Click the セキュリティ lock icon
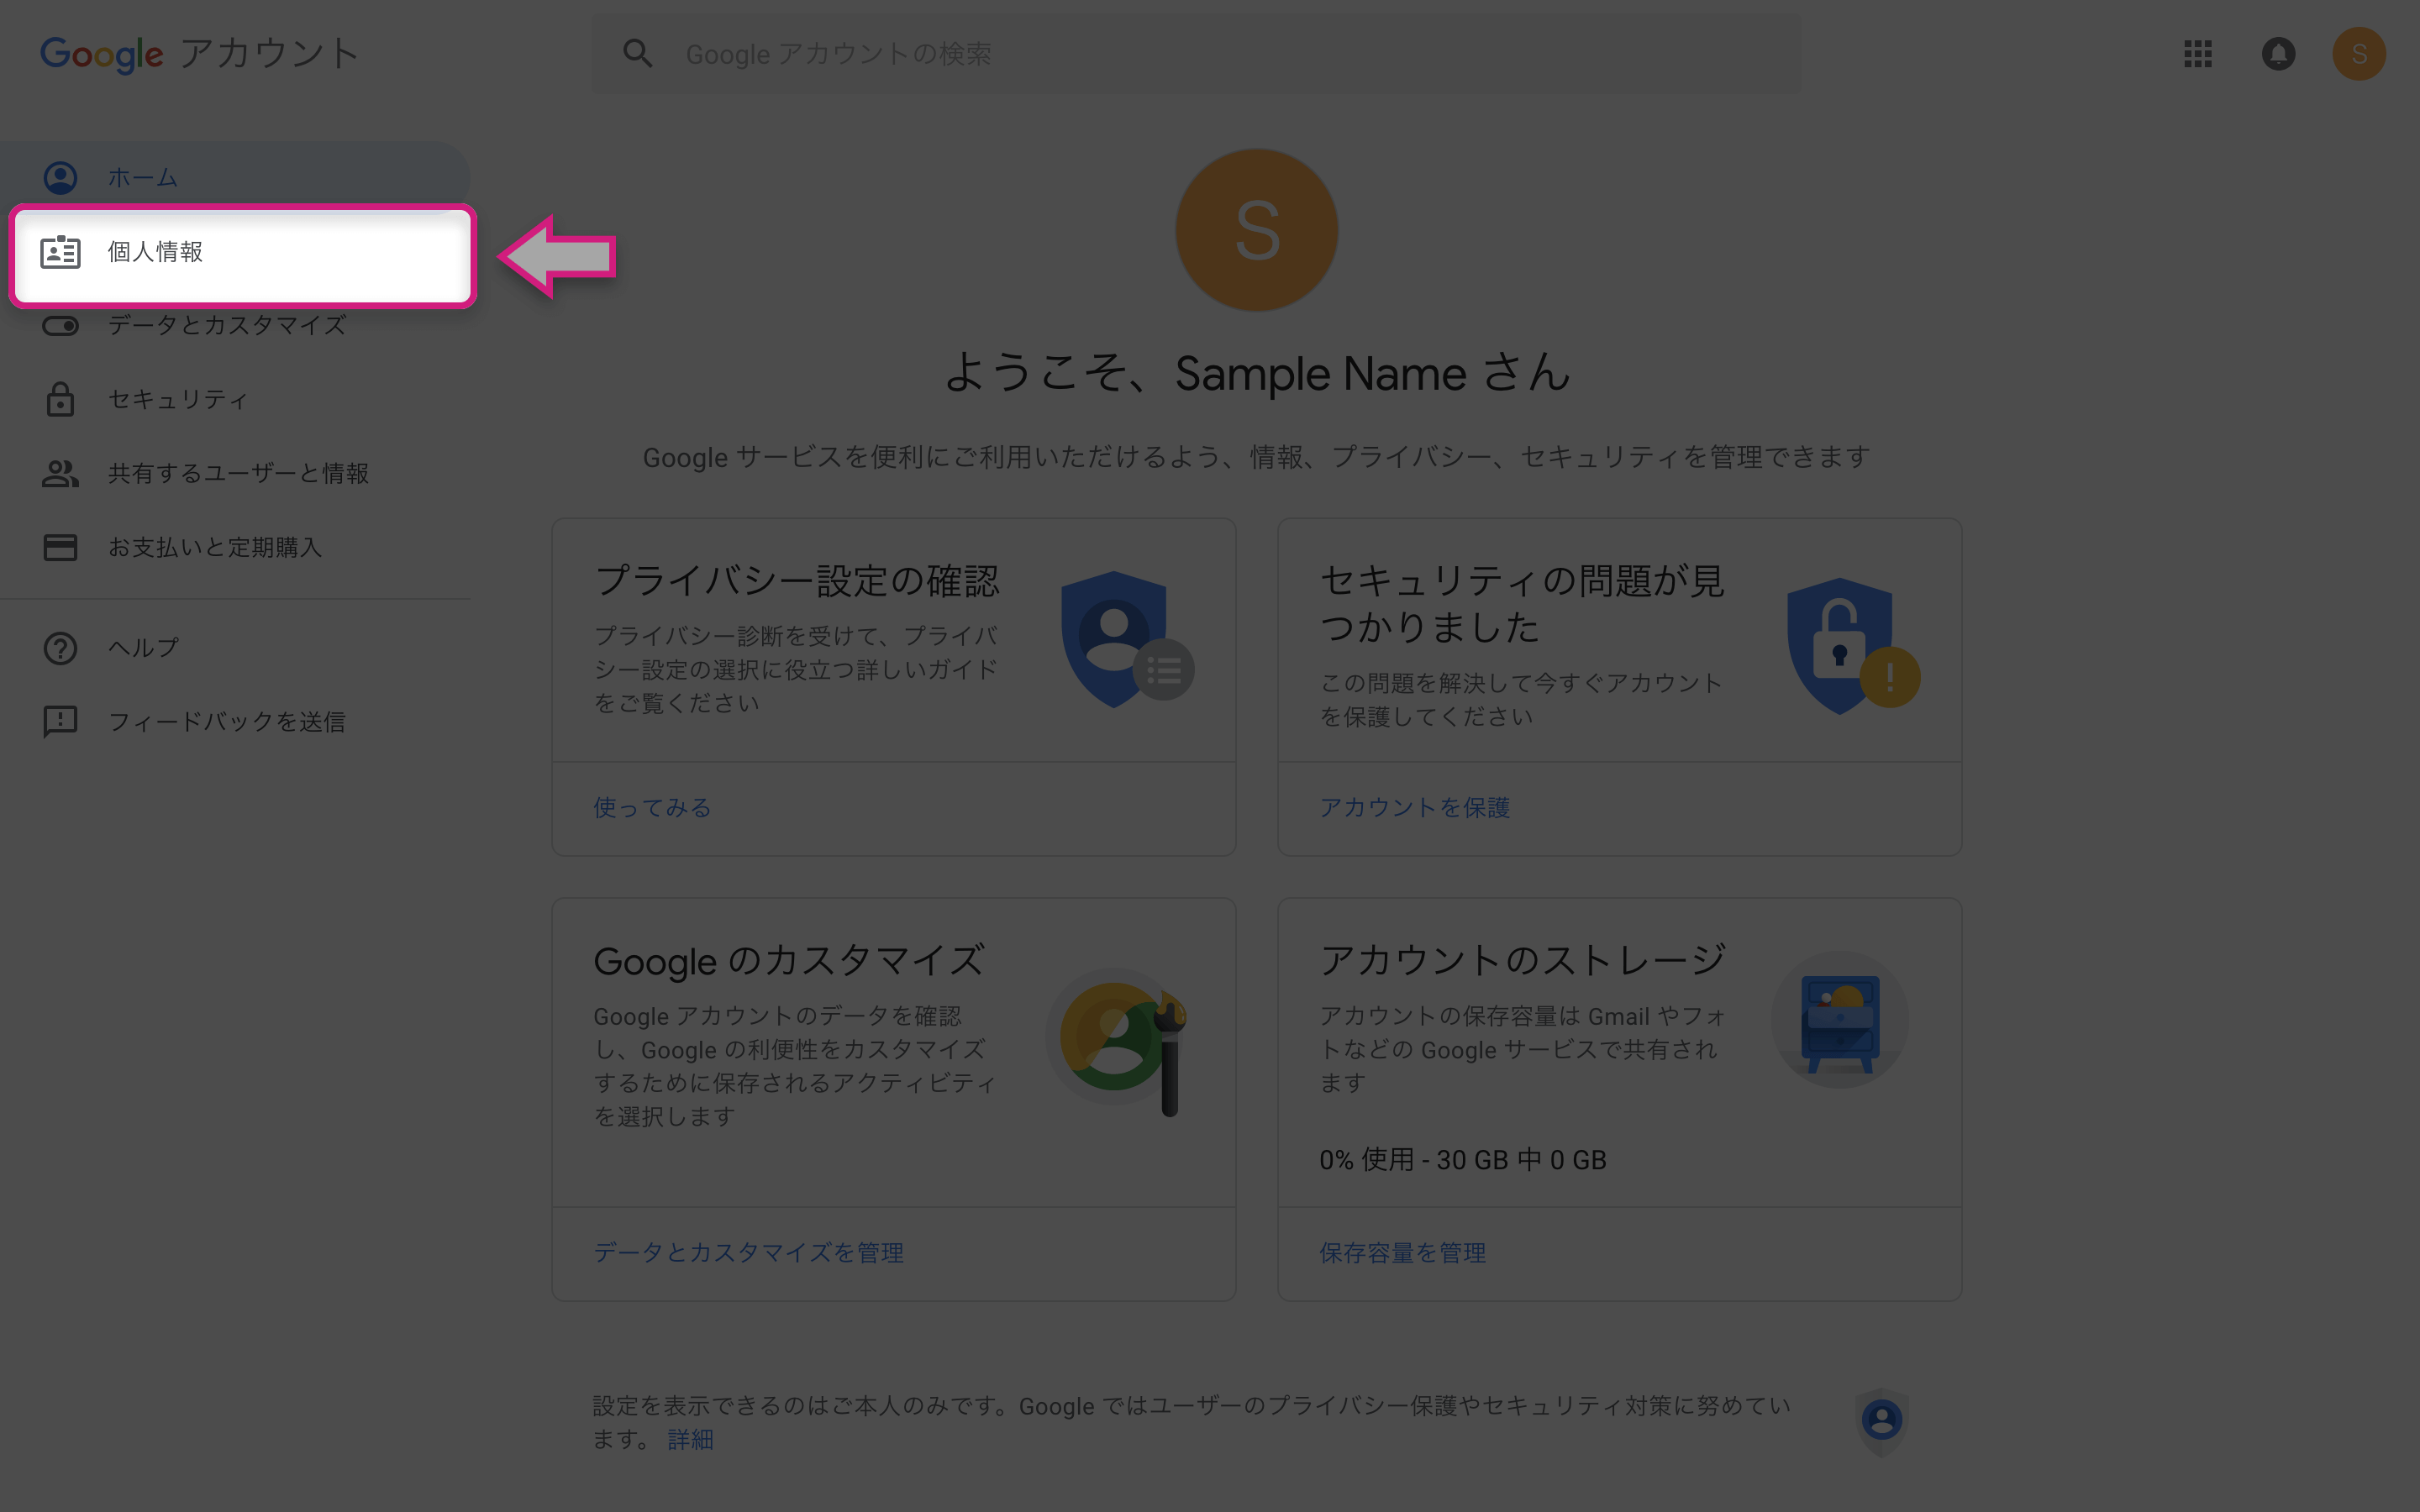This screenshot has height=1512, width=2420. [x=60, y=399]
